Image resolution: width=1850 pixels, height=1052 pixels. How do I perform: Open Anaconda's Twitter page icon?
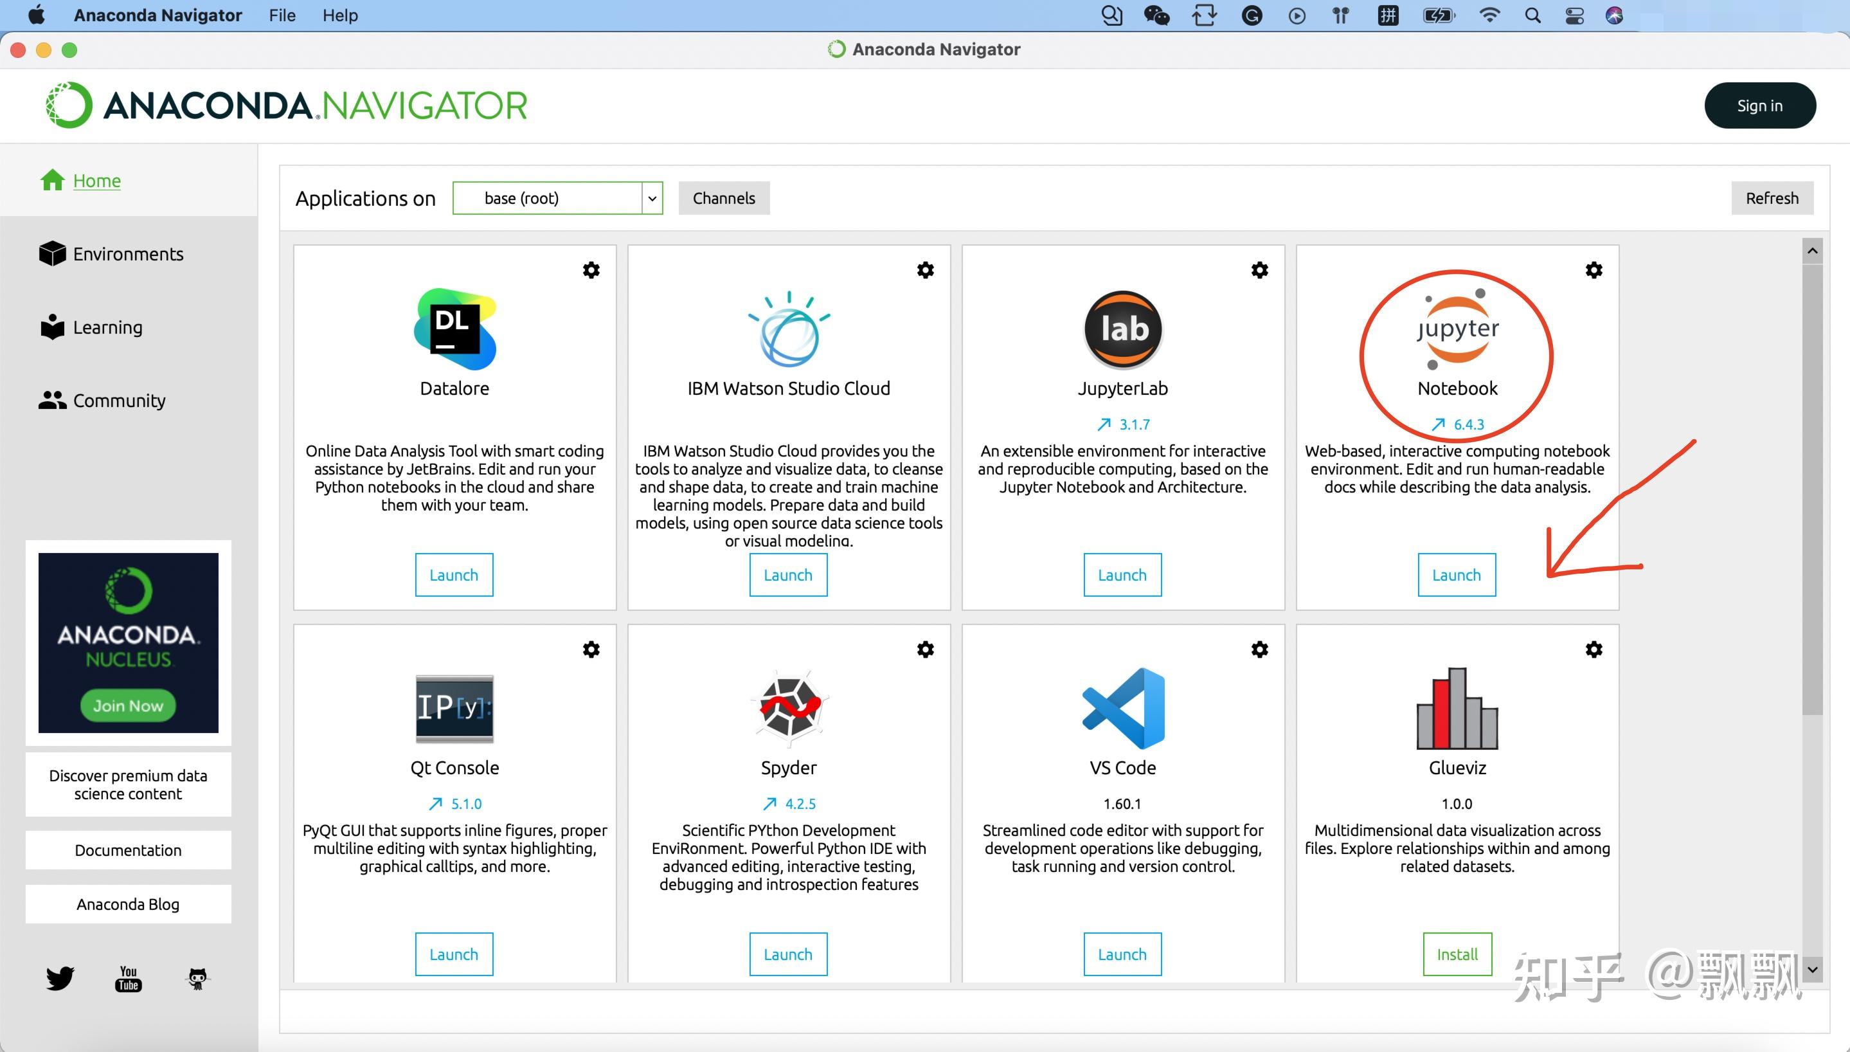[60, 978]
